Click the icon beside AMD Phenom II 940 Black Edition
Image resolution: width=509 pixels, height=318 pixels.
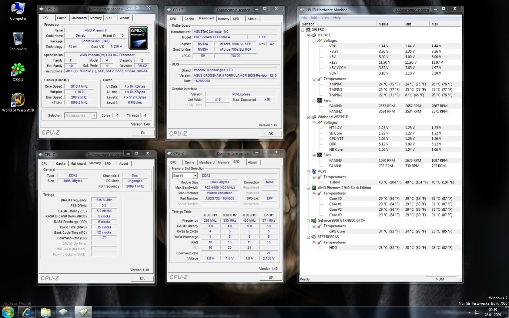tap(314, 188)
